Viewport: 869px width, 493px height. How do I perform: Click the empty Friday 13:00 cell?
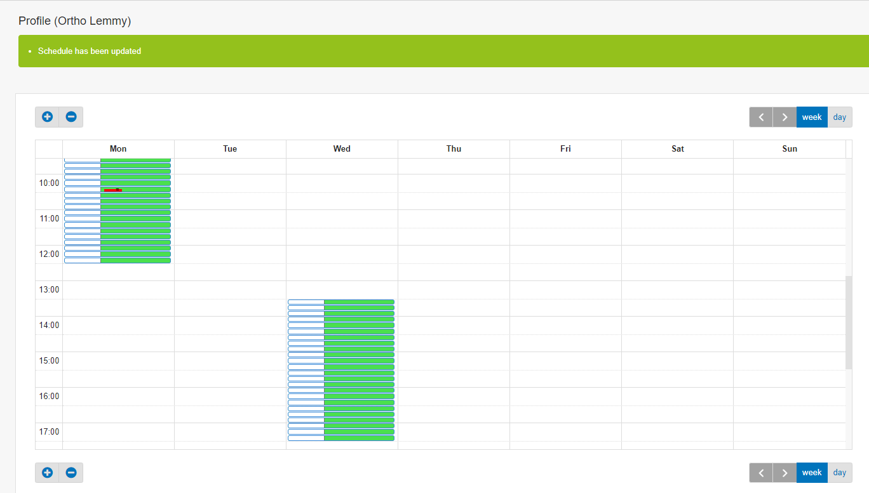pos(565,290)
